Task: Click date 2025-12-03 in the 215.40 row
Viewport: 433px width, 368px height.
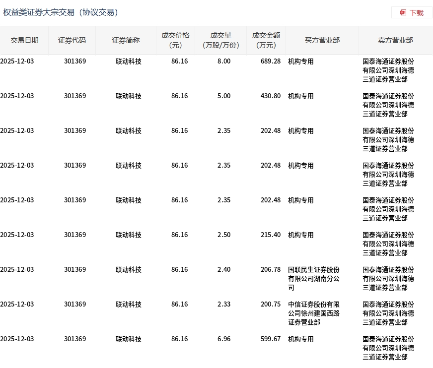Action: tap(17, 235)
